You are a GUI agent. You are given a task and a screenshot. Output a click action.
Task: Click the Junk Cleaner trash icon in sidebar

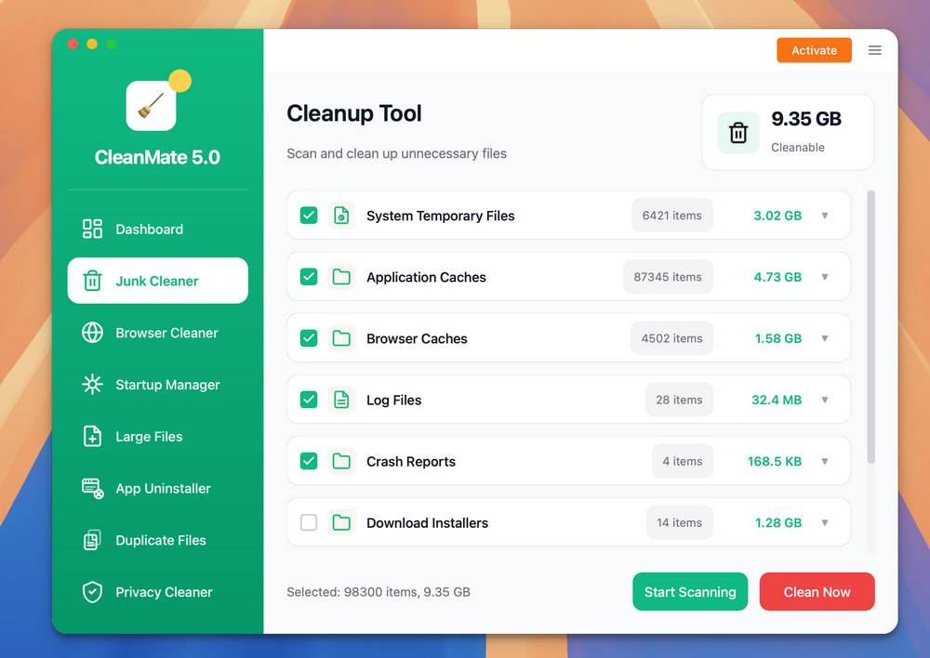coord(92,281)
